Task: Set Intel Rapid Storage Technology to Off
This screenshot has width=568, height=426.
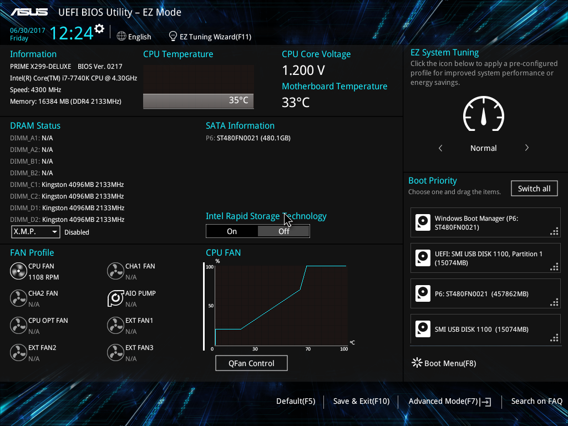Action: pos(283,231)
